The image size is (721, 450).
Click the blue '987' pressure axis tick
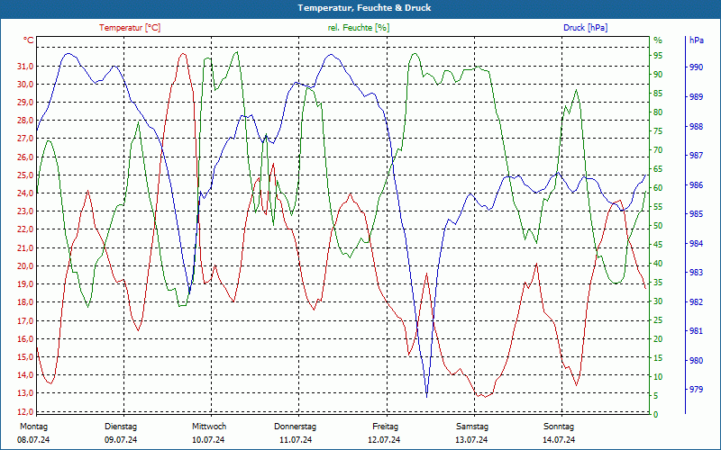point(697,155)
